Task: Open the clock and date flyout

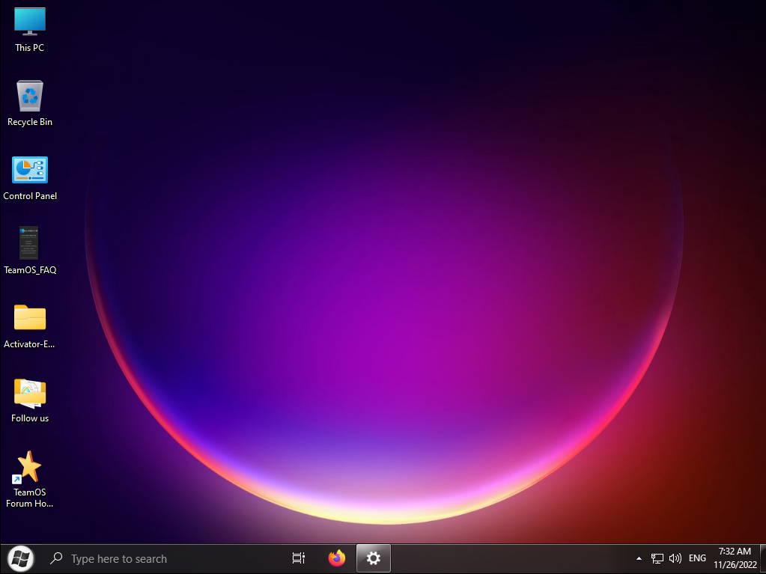Action: [x=735, y=558]
